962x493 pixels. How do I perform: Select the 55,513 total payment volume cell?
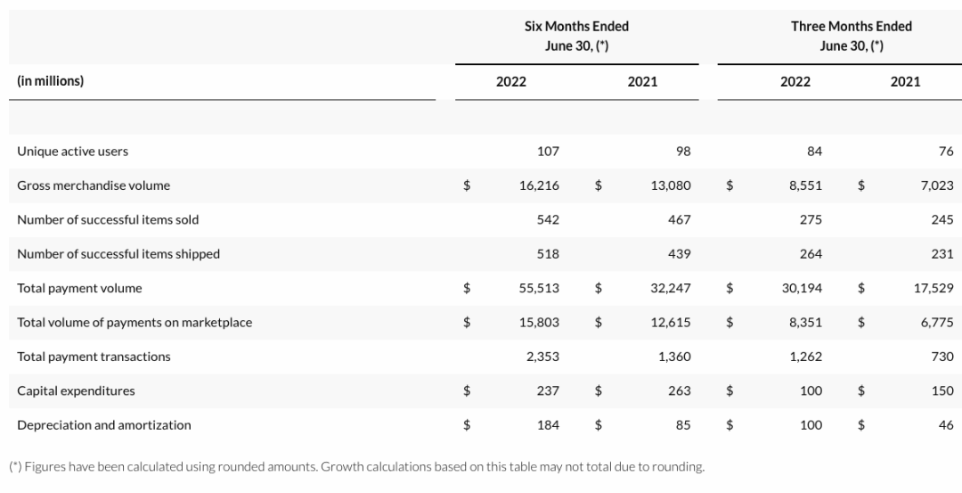coord(539,288)
